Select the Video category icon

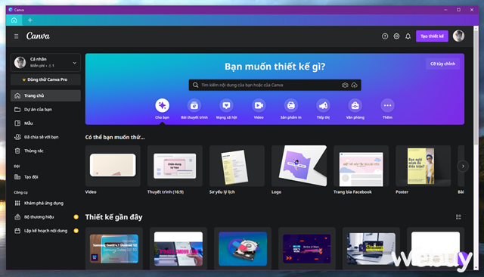tap(259, 106)
